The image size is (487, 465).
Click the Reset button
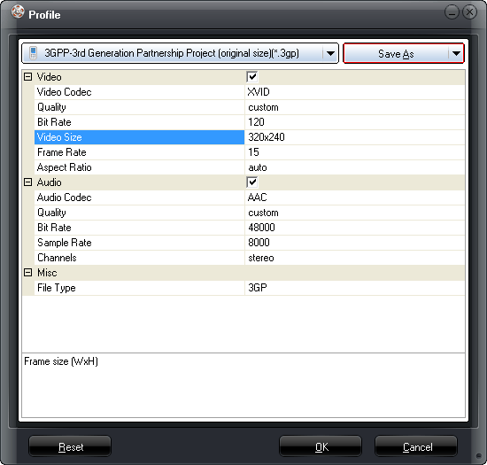pyautogui.click(x=70, y=446)
